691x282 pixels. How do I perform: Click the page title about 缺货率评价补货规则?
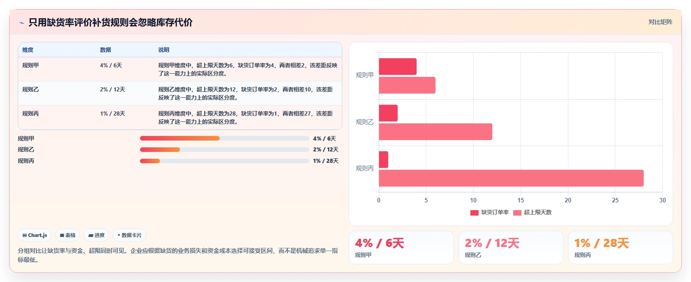coord(110,22)
